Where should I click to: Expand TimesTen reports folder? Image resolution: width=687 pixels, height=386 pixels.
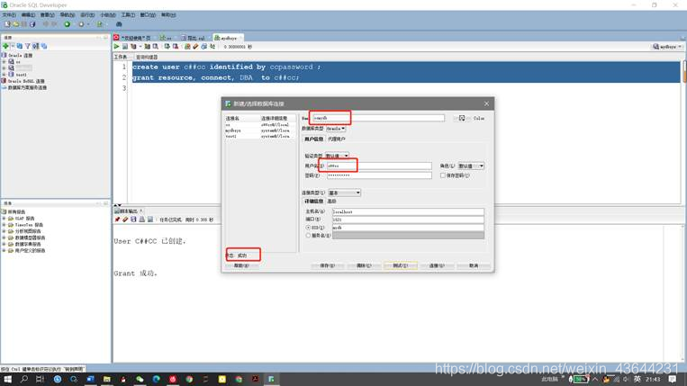coord(5,225)
